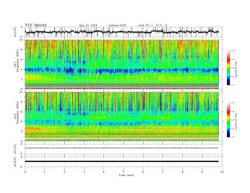This screenshot has height=193, width=250.
Task: Click the 'VLF Spectra' title text
Action: coord(36,25)
